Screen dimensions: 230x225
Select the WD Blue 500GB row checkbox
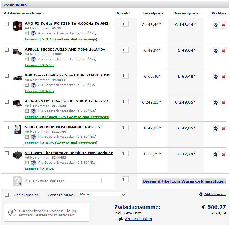(x=7, y=128)
